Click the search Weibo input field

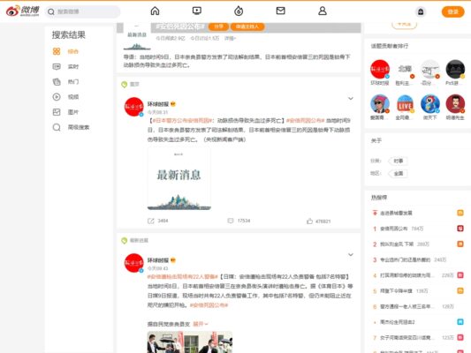click(82, 11)
